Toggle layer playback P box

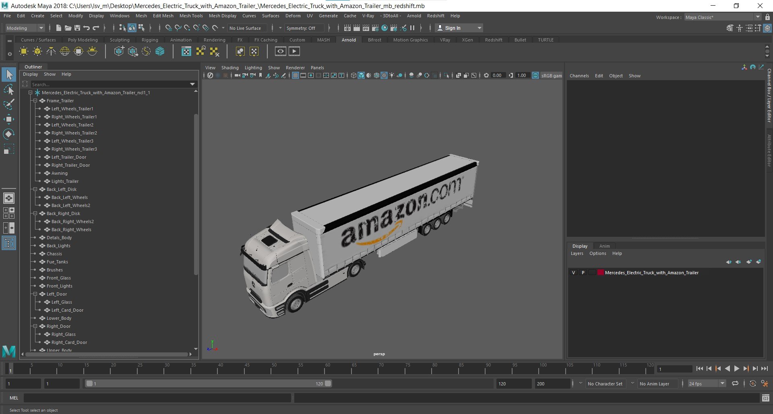tap(583, 273)
